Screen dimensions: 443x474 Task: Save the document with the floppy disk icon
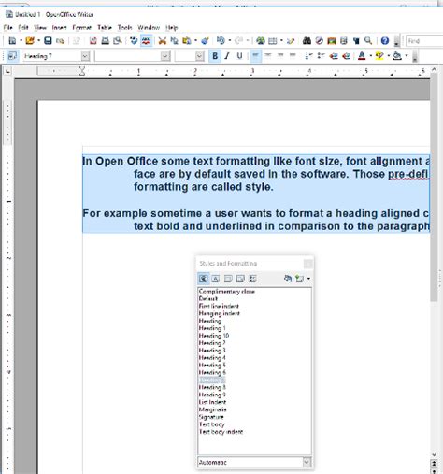48,40
